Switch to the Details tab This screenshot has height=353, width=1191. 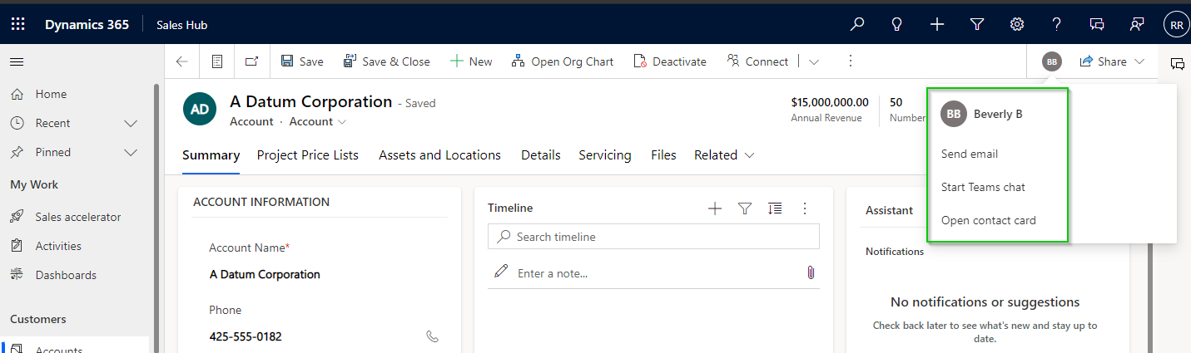tap(541, 155)
